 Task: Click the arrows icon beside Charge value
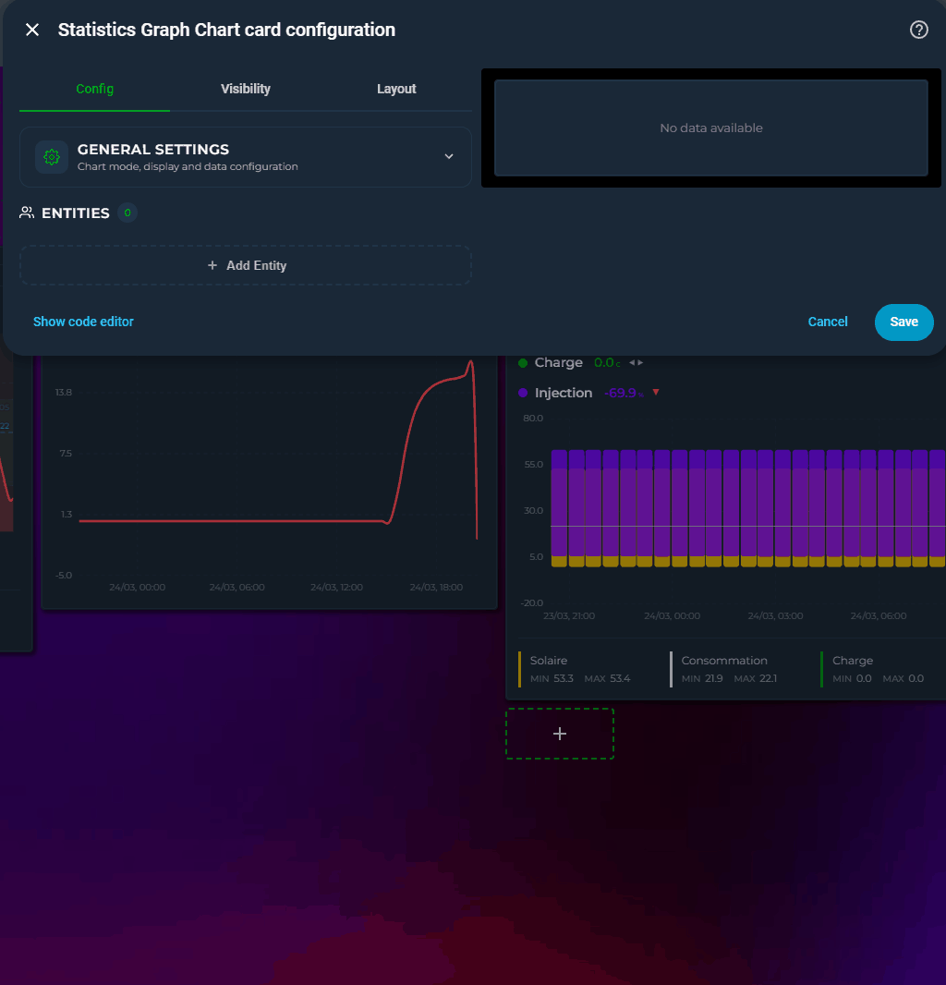click(x=636, y=362)
